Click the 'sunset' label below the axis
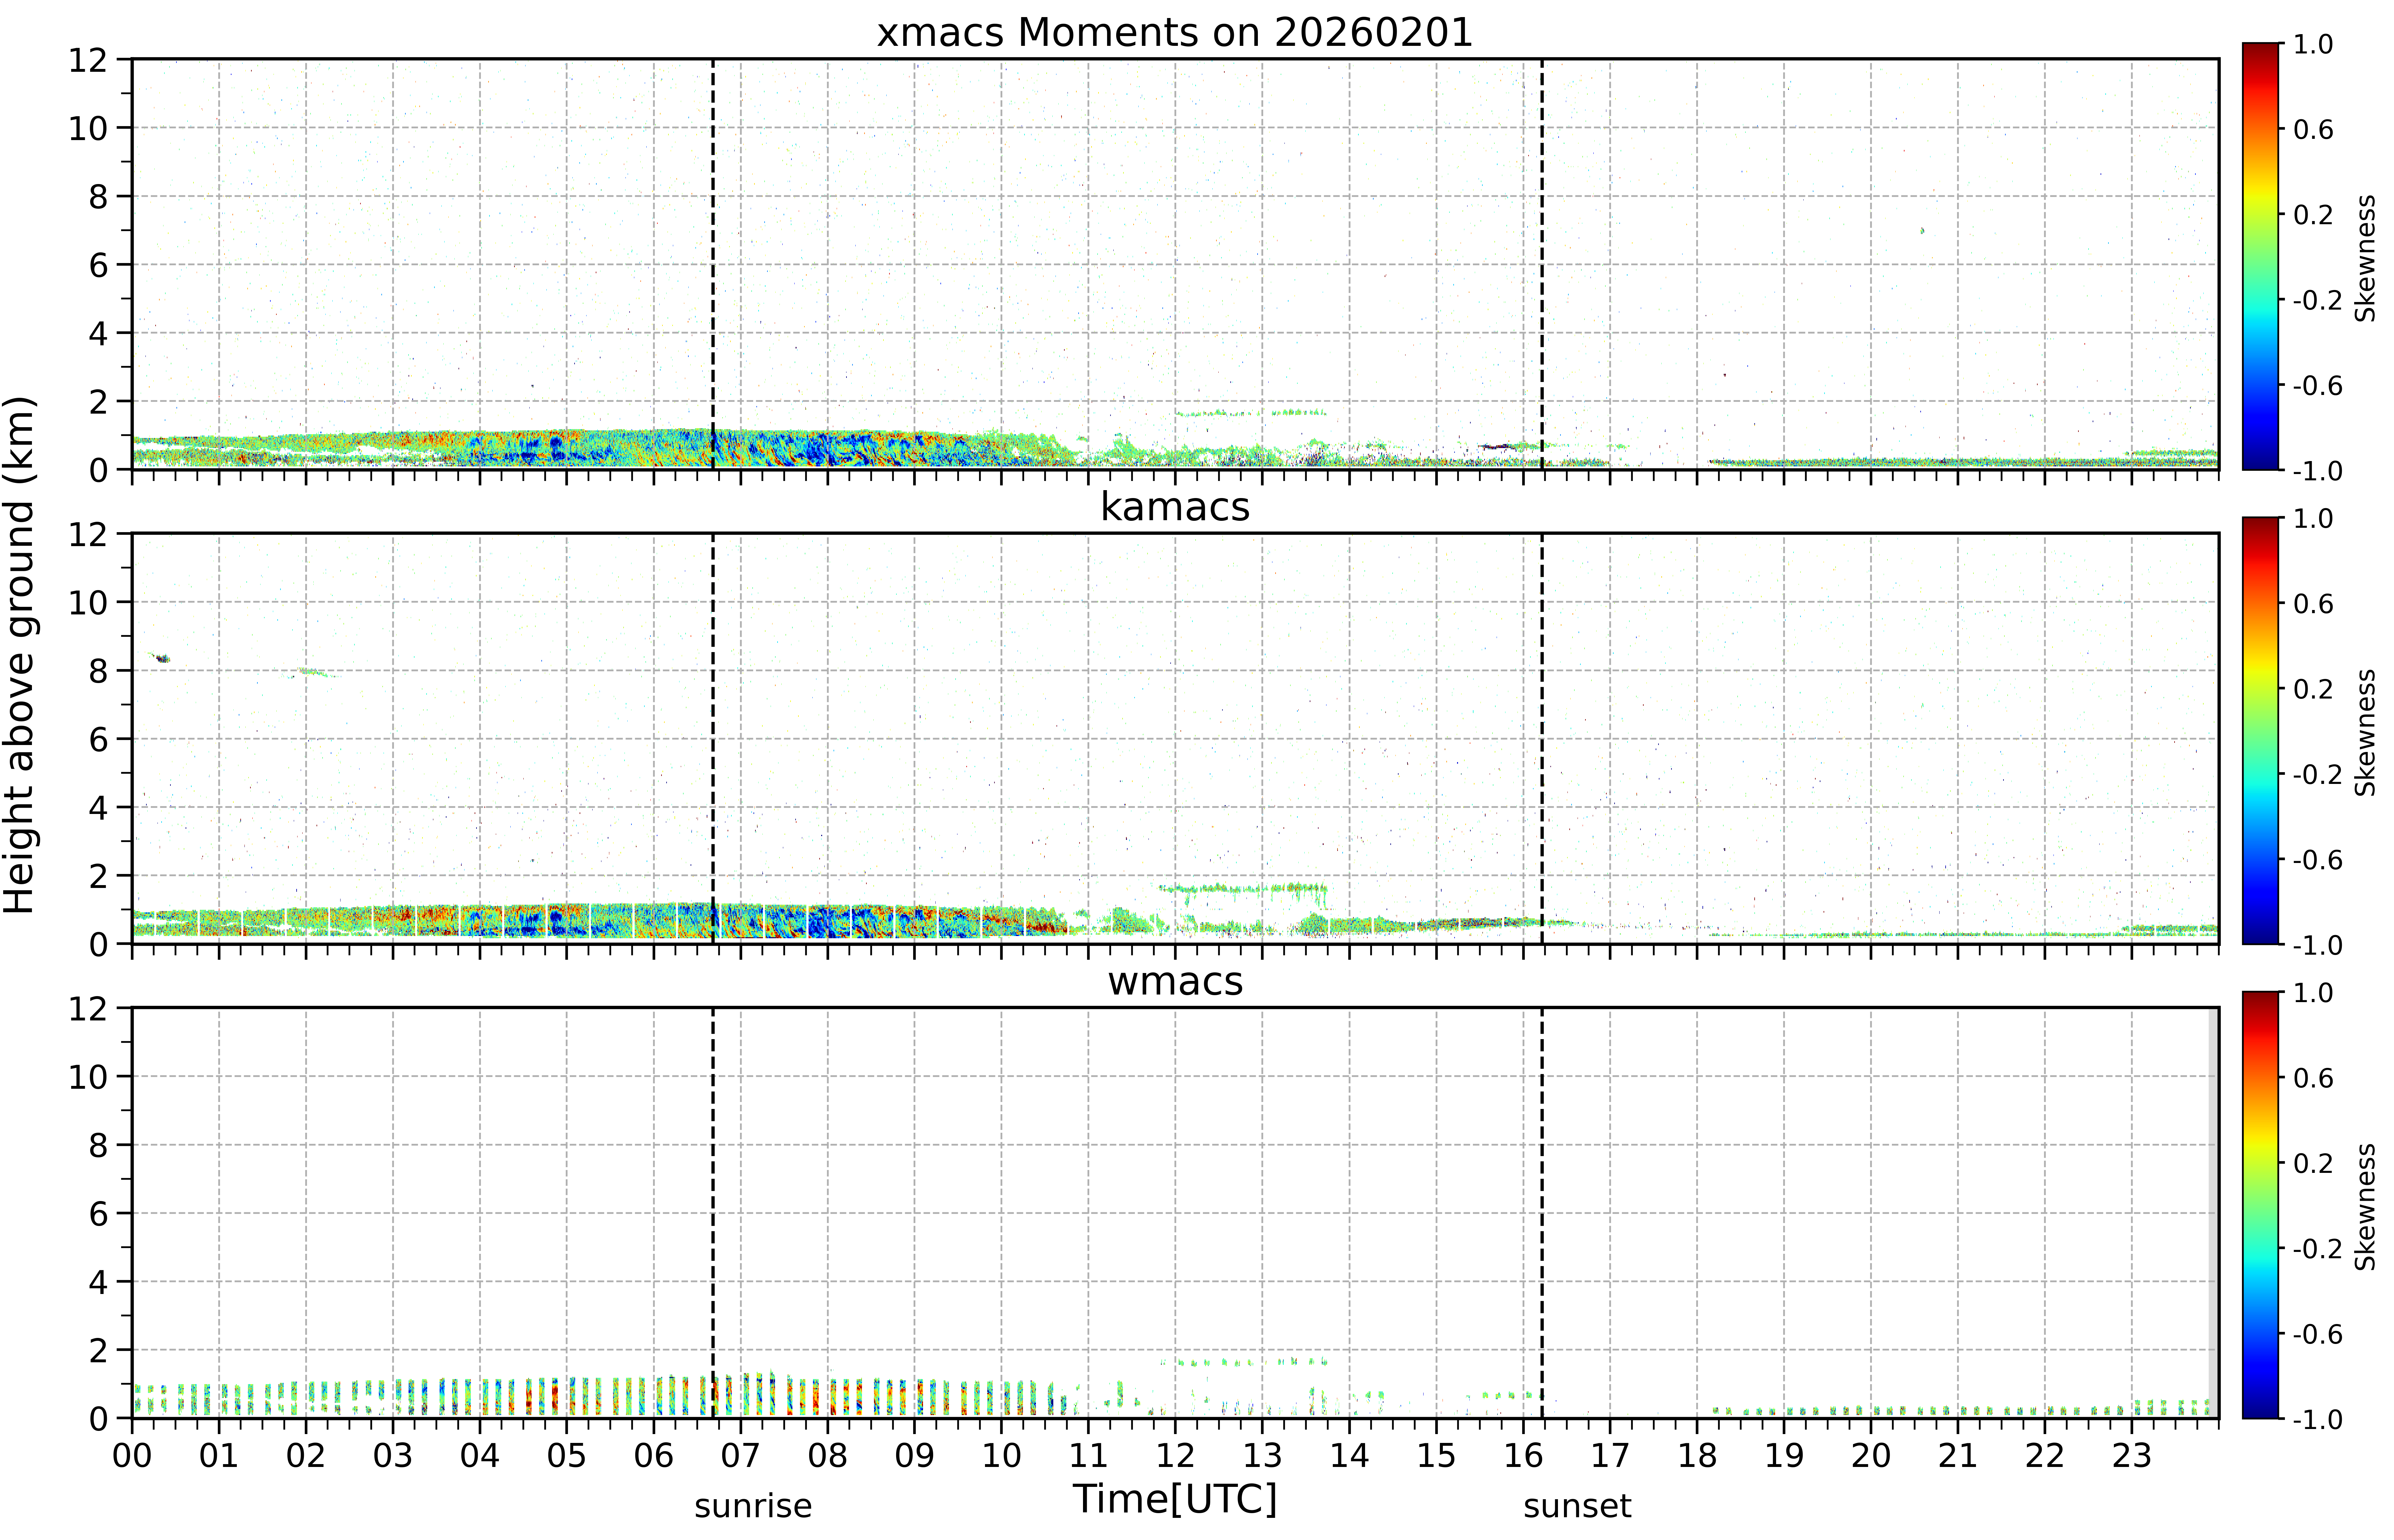This screenshot has height=1540, width=2394. (1577, 1506)
